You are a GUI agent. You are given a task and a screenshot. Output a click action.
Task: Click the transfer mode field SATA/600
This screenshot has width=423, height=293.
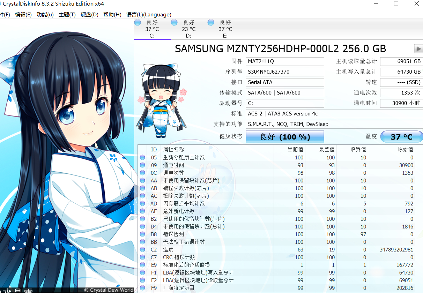[x=285, y=93]
